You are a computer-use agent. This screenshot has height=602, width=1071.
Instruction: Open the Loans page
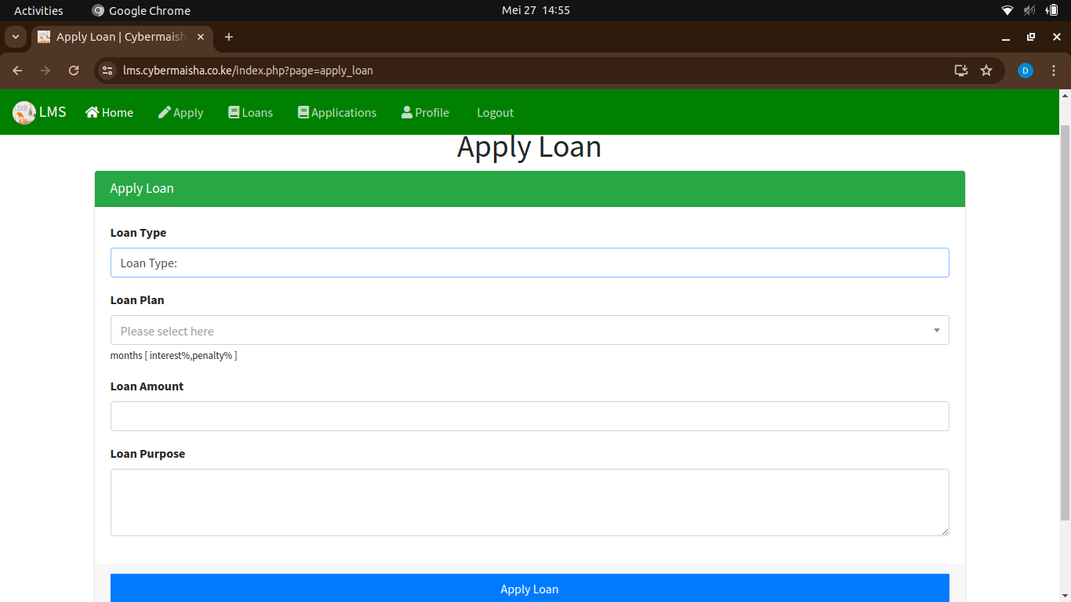coord(250,112)
